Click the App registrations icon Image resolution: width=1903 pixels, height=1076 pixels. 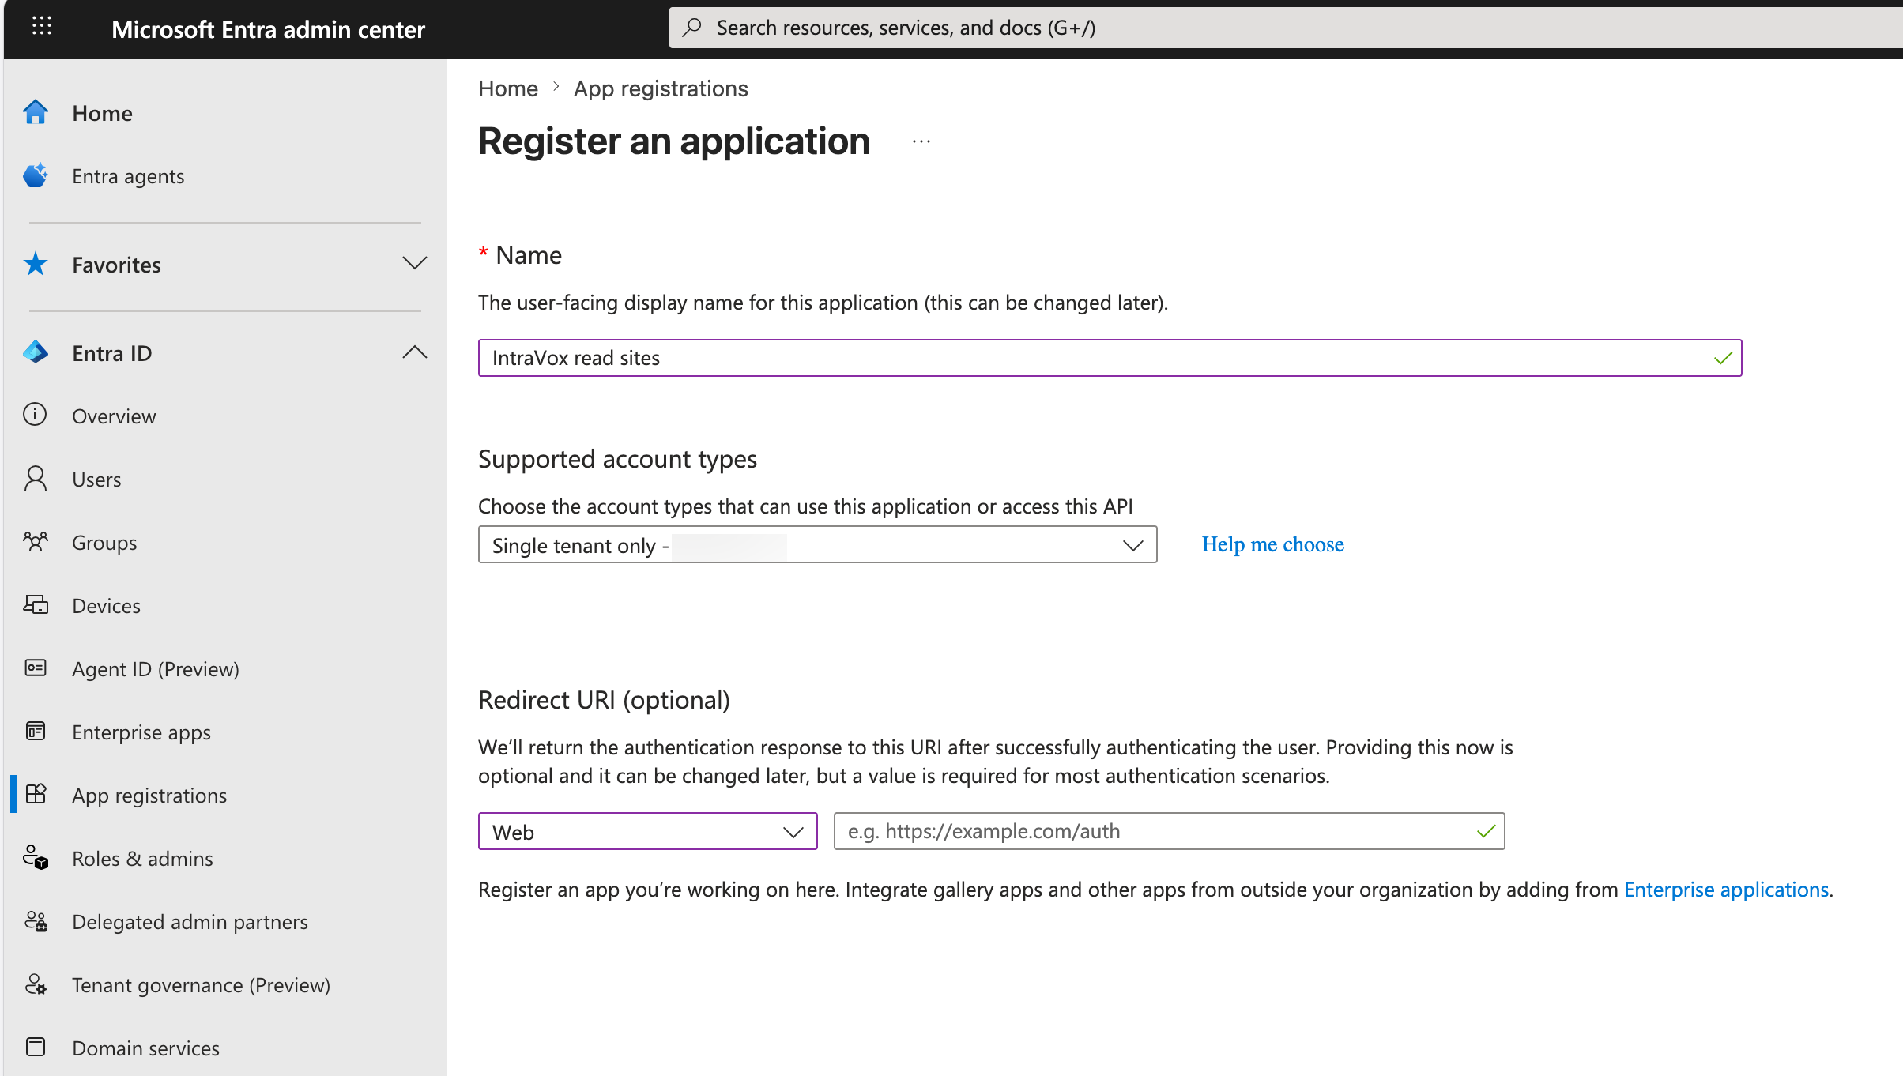pos(36,794)
